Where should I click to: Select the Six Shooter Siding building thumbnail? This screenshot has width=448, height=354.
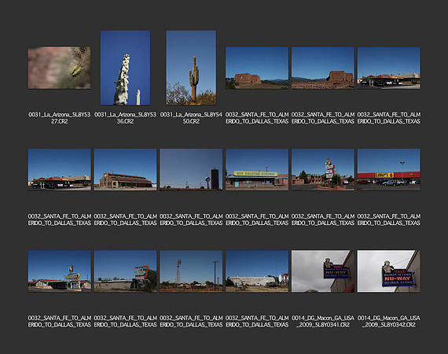257,169
